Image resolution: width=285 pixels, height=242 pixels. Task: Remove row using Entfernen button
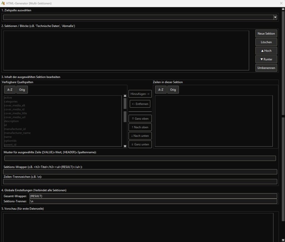(x=140, y=104)
